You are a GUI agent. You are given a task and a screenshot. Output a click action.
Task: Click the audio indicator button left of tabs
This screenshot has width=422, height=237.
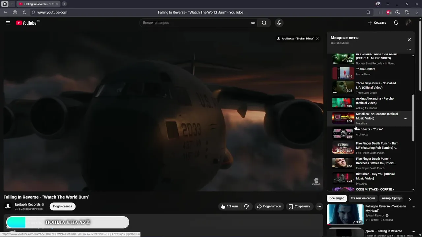pos(5,4)
